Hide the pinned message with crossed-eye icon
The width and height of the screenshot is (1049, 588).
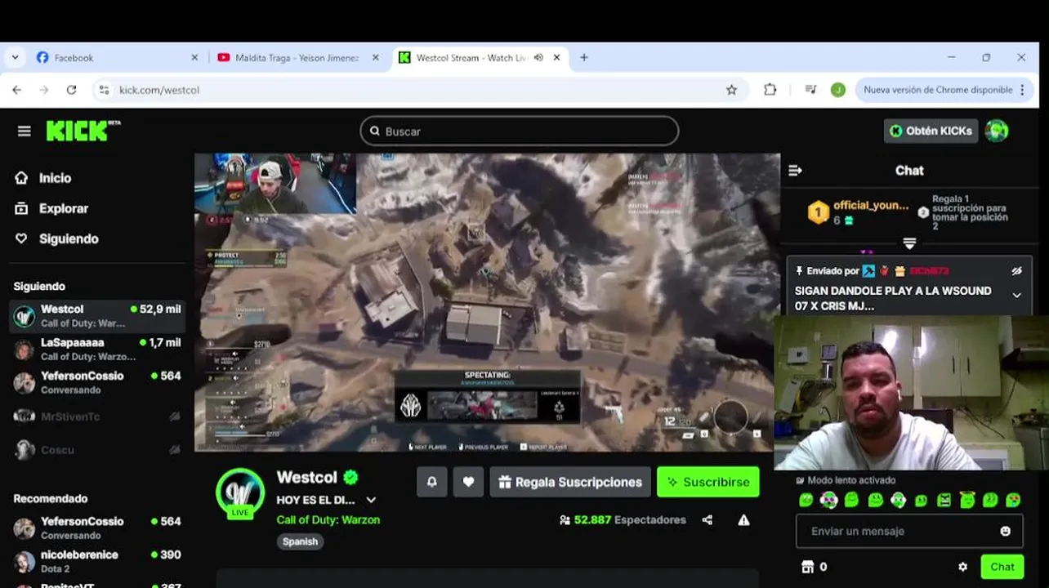point(1016,271)
